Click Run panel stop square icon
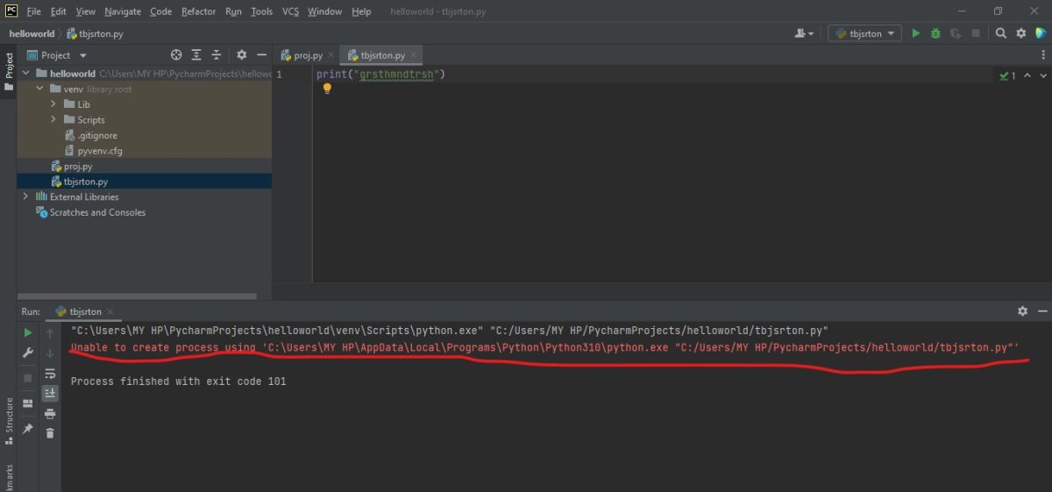Image resolution: width=1052 pixels, height=492 pixels. click(28, 377)
